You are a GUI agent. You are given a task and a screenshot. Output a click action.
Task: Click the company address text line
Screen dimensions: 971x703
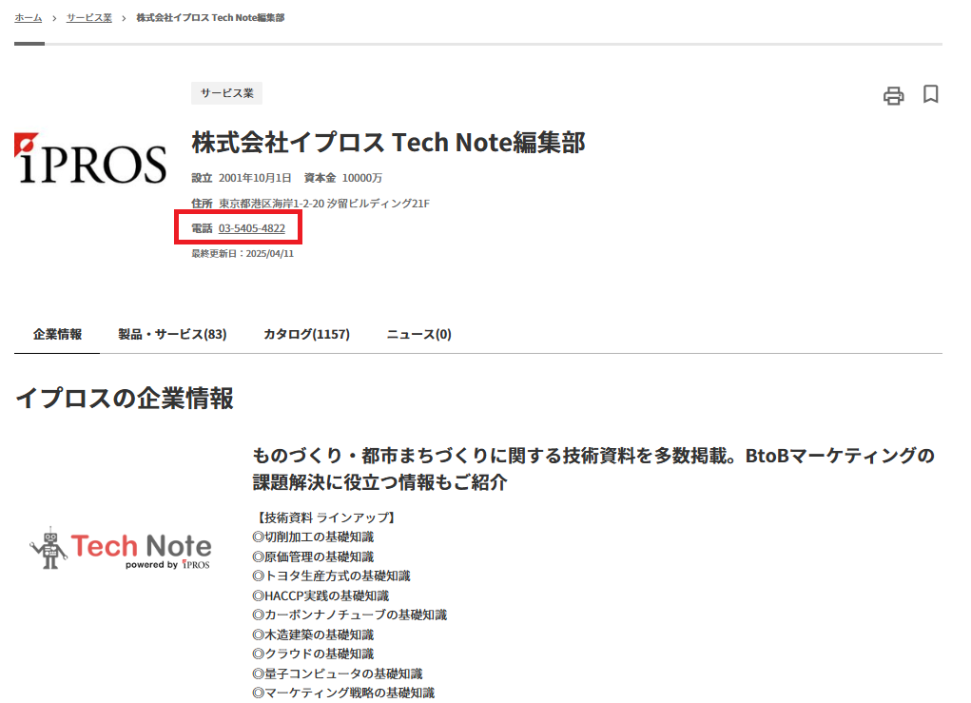pyautogui.click(x=323, y=204)
